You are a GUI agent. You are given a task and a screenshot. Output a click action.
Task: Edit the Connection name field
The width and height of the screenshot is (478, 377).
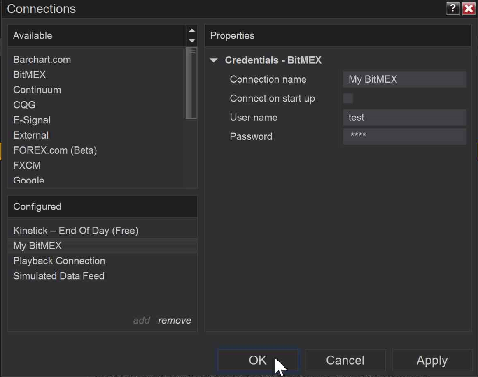[405, 79]
